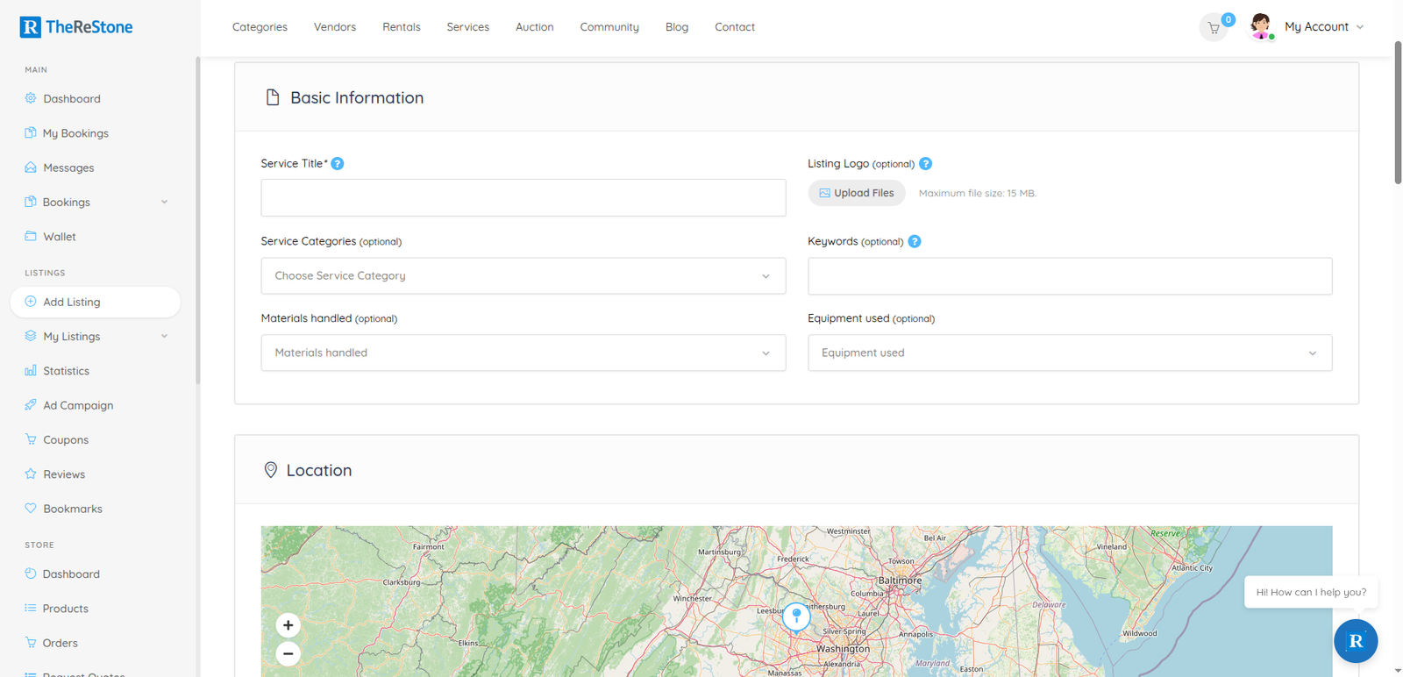The width and height of the screenshot is (1403, 677).
Task: Click the Store Dashboard icon
Action: coord(31,574)
